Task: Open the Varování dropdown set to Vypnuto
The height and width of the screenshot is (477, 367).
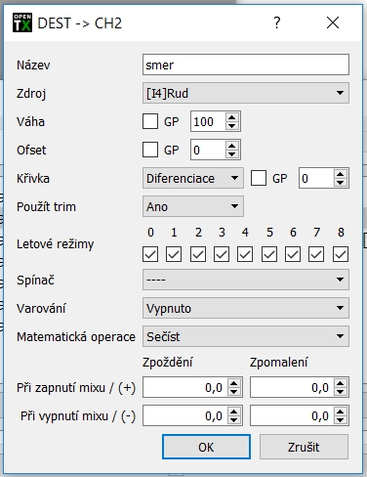Action: (246, 308)
